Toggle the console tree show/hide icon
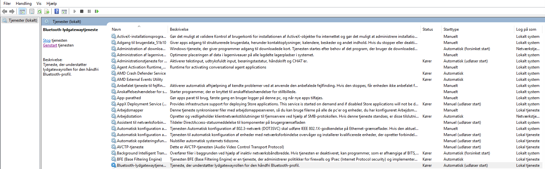This screenshot has height=169, width=545. click(x=22, y=11)
